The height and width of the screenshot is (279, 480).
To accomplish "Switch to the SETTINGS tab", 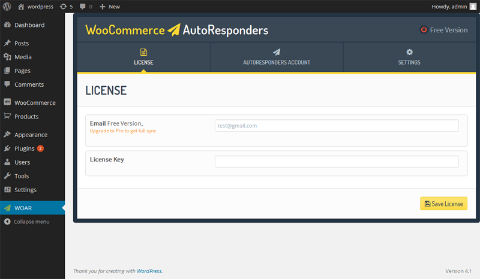I will [x=410, y=57].
